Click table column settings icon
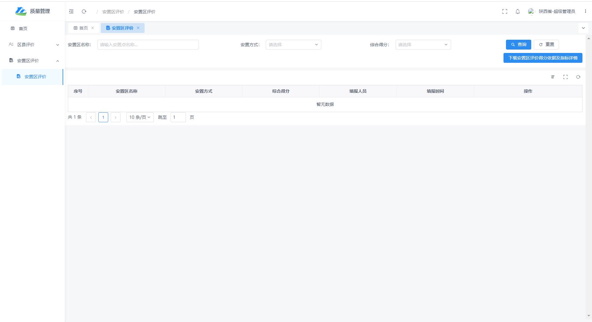Screen dimensions: 592x322 [553, 77]
